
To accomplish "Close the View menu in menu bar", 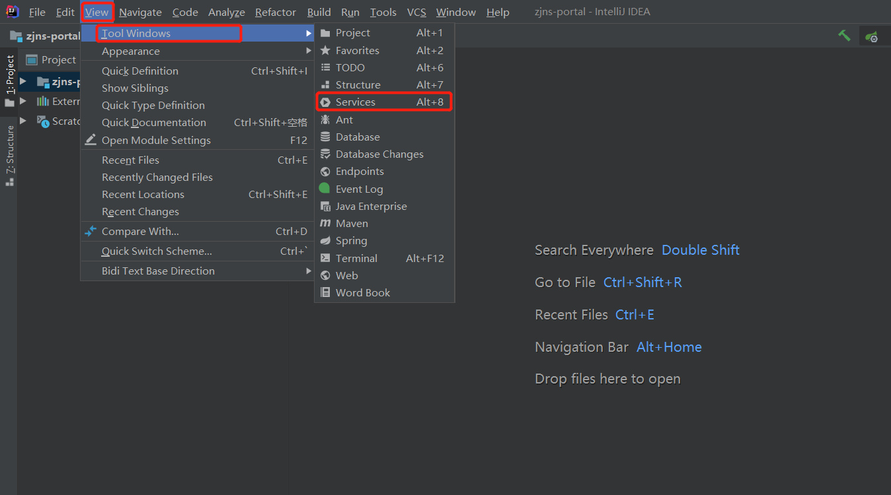I will pyautogui.click(x=97, y=12).
